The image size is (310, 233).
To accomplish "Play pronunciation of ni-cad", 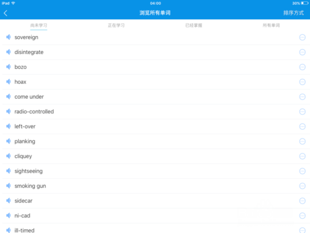I will 9,216.
